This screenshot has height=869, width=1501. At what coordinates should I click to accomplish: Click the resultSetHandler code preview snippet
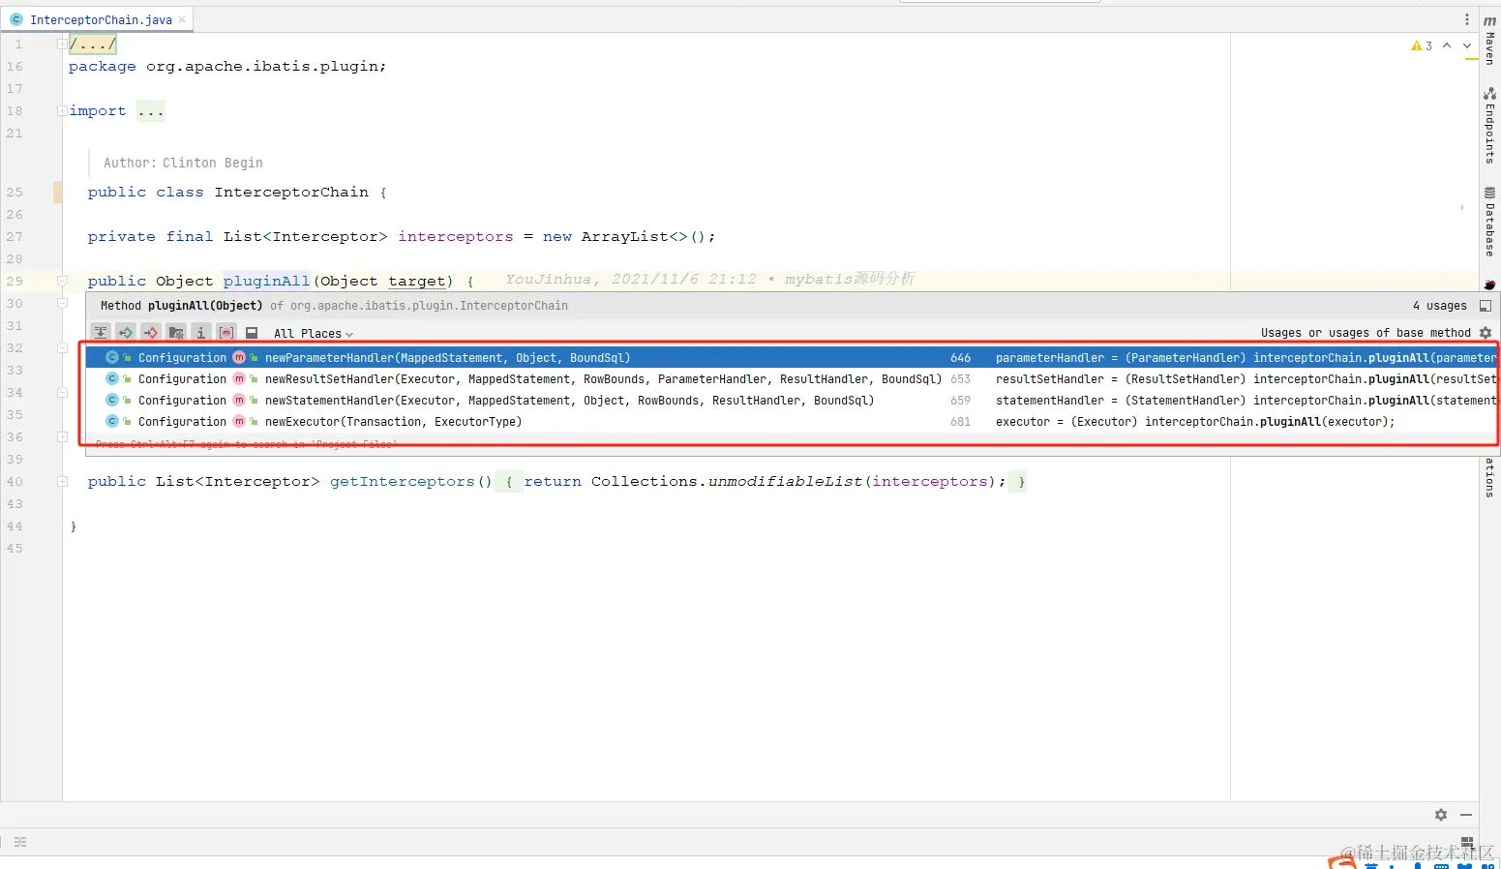(x=1246, y=379)
